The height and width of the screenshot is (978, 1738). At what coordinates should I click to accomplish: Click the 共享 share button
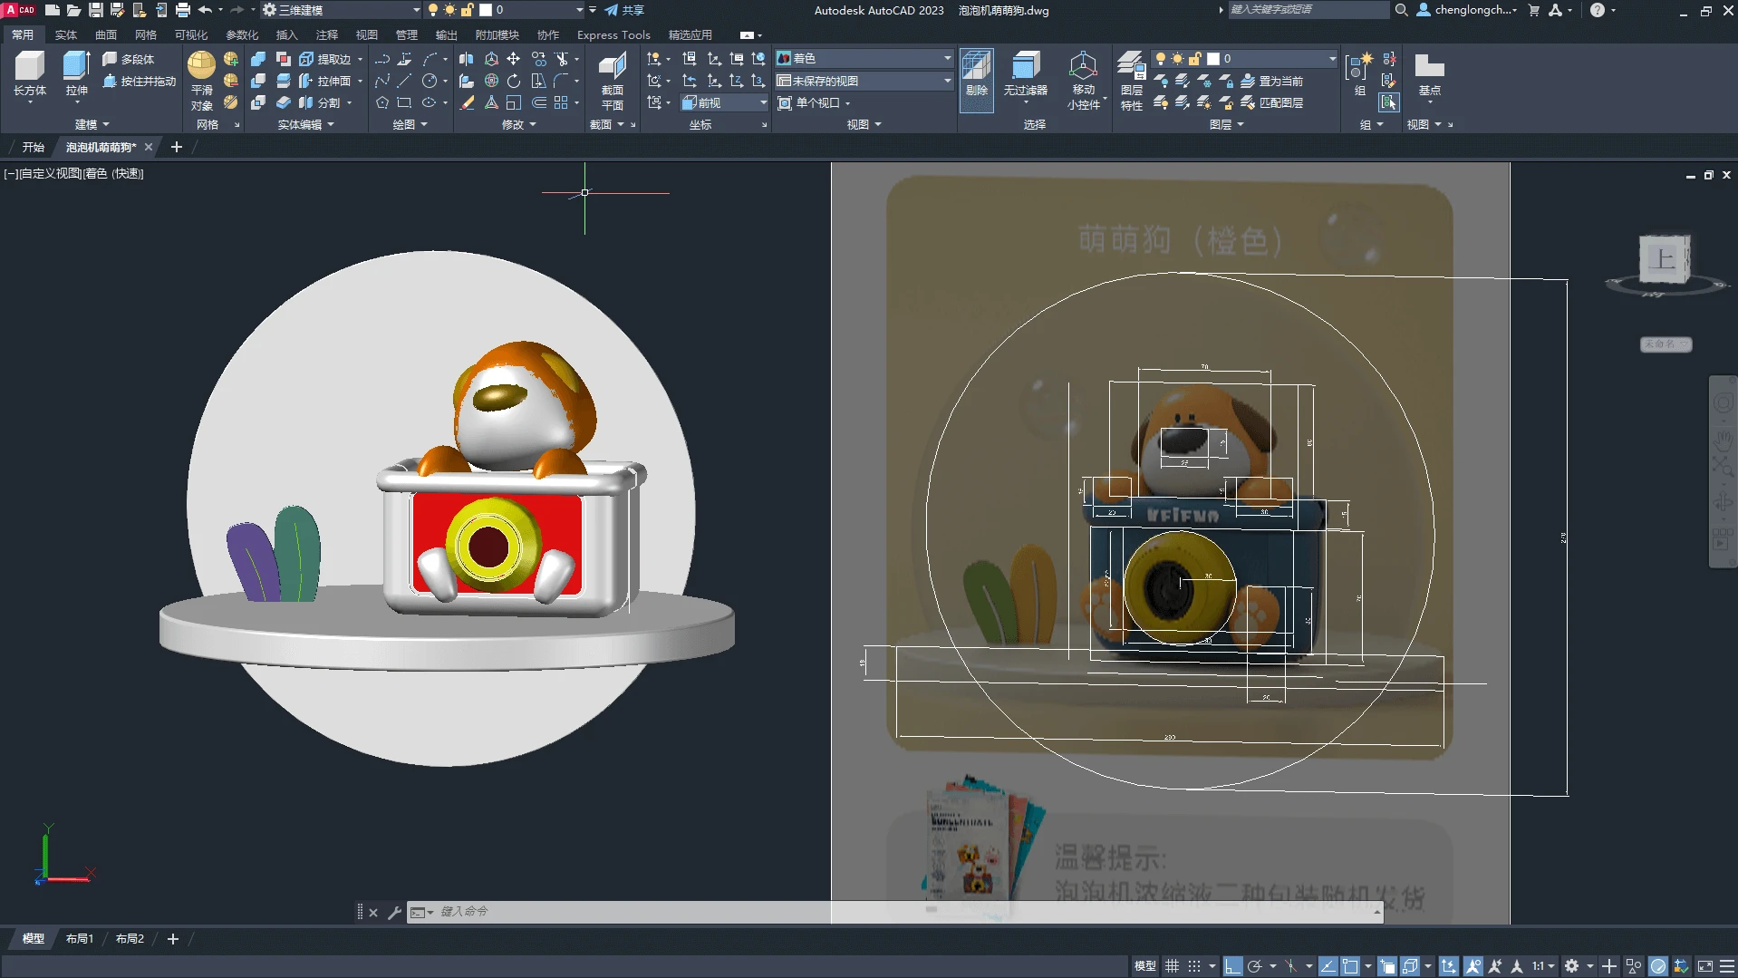624,10
